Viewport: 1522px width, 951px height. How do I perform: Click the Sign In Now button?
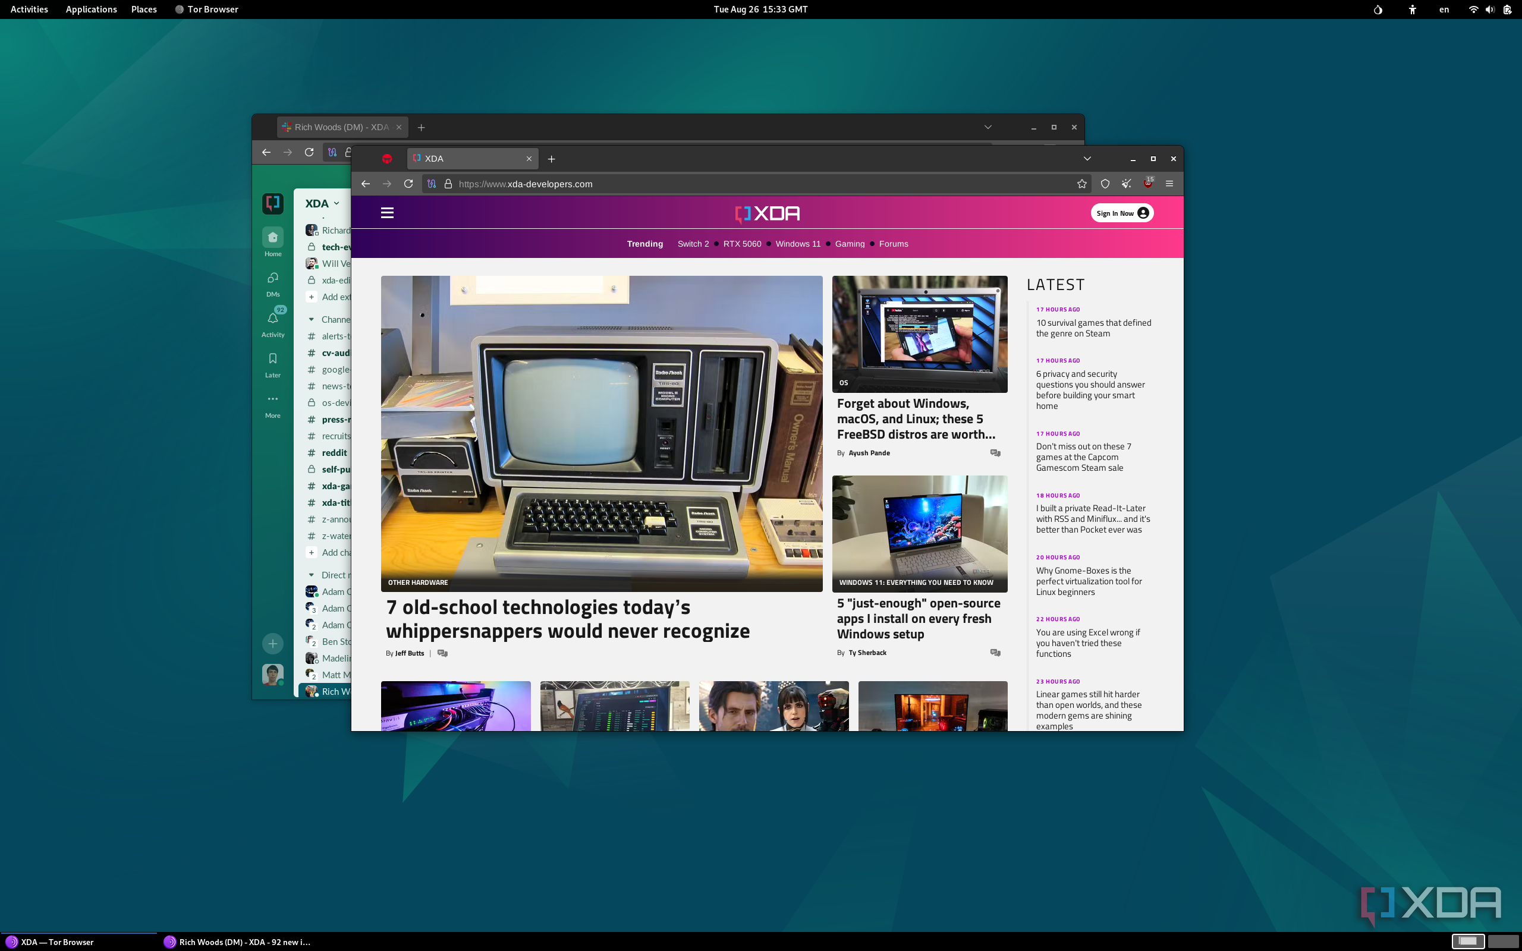pos(1121,213)
